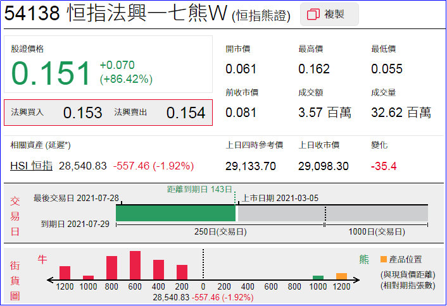Viewport: 447px width, 306px height.
Task: Click the tallest red bull bar at 600
Action: (x=135, y=266)
